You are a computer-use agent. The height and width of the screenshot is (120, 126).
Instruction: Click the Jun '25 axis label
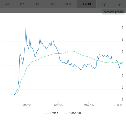click(x=119, y=105)
